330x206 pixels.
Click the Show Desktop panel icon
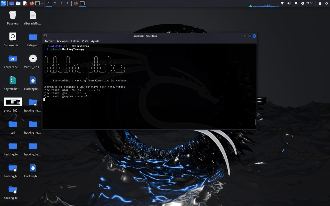point(12,3)
